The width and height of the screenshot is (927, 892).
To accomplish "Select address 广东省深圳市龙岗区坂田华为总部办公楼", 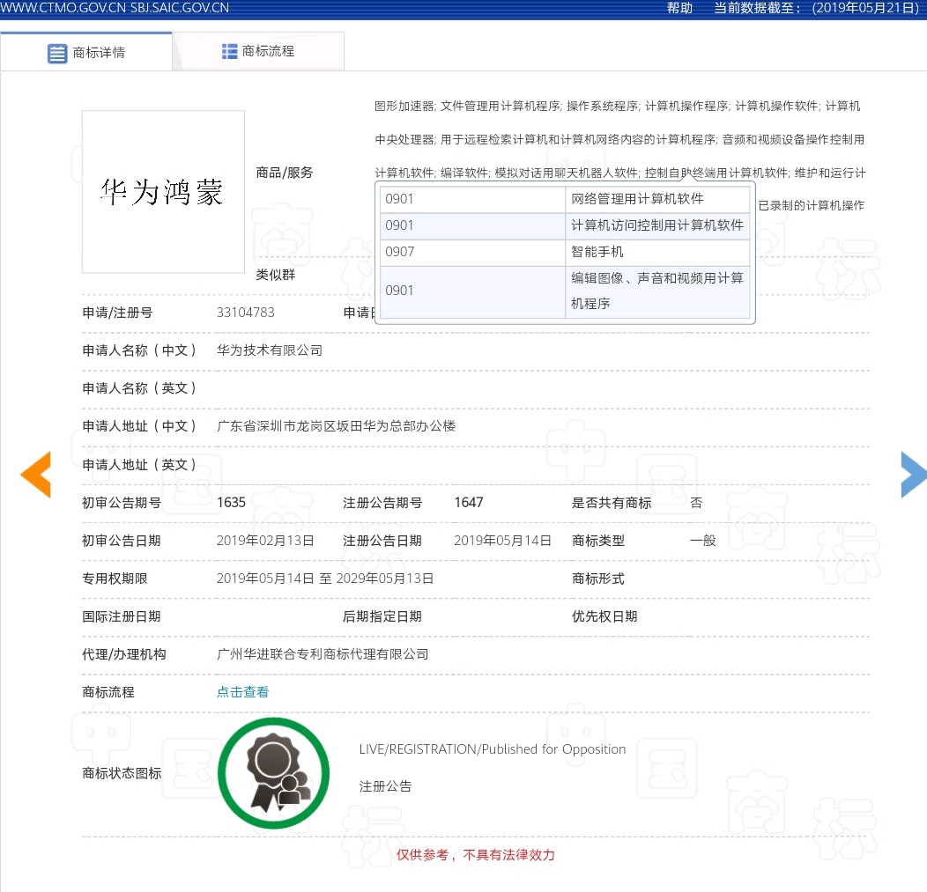I will tap(336, 426).
